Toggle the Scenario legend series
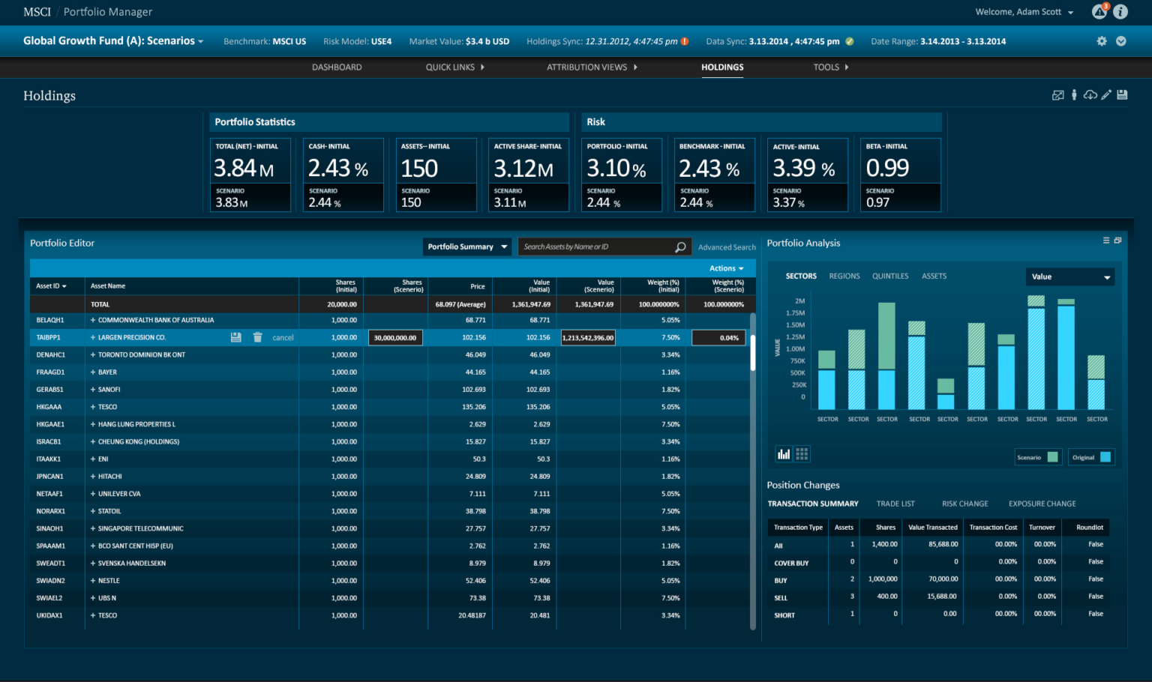Viewport: 1152px width, 682px height. pyautogui.click(x=1037, y=457)
